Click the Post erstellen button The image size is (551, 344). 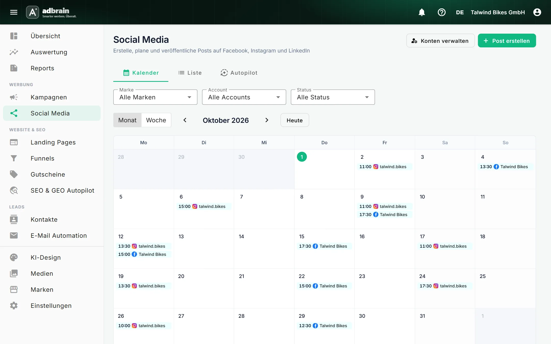point(507,41)
